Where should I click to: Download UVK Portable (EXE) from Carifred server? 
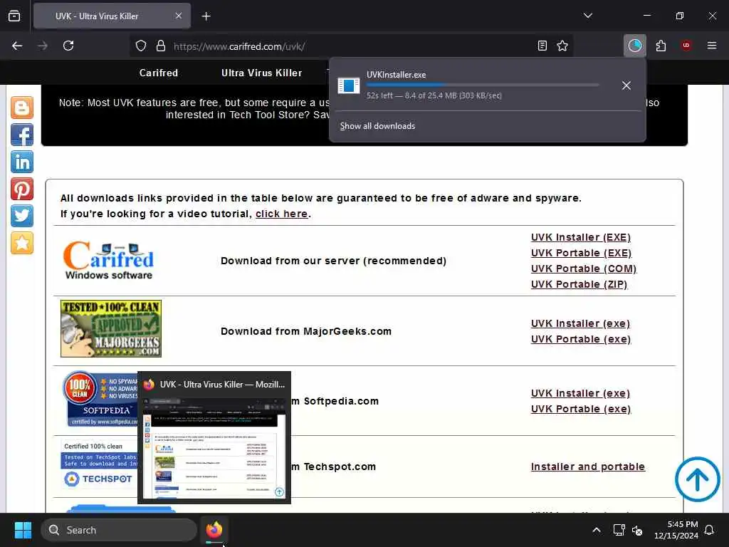581,253
